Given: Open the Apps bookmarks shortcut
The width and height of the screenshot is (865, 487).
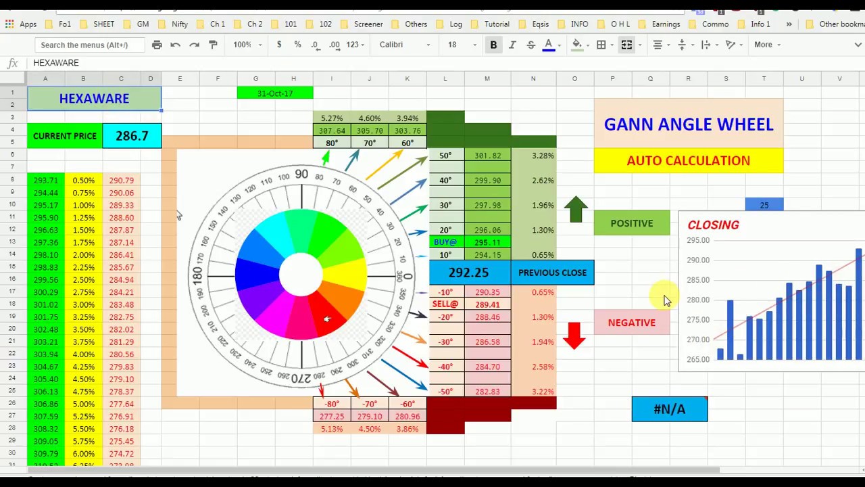Looking at the screenshot, I should click(x=20, y=24).
